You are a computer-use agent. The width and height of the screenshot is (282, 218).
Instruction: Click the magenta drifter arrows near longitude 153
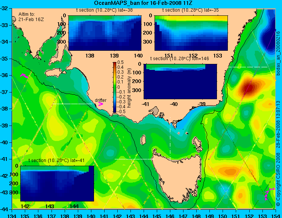click(x=269, y=193)
